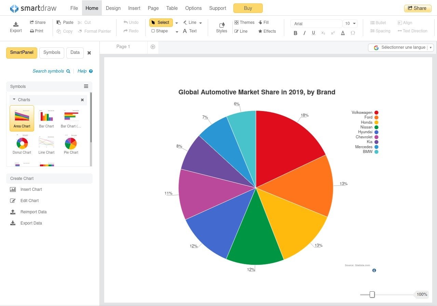Click the chart info icon below the source
Viewport: 437px width, 306px height.
coord(374,270)
